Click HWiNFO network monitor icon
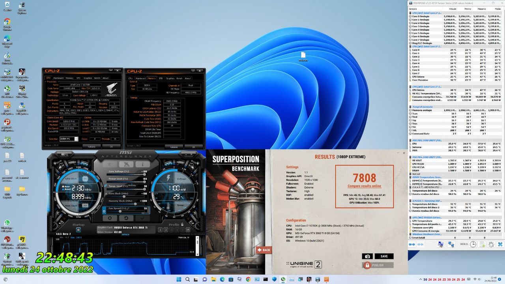 pyautogui.click(x=441, y=245)
